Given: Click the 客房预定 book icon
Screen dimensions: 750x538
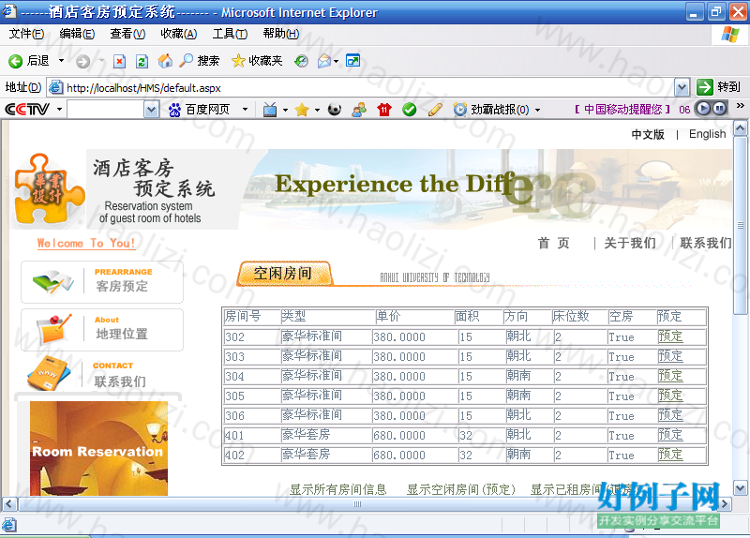Looking at the screenshot, I should pyautogui.click(x=53, y=282).
